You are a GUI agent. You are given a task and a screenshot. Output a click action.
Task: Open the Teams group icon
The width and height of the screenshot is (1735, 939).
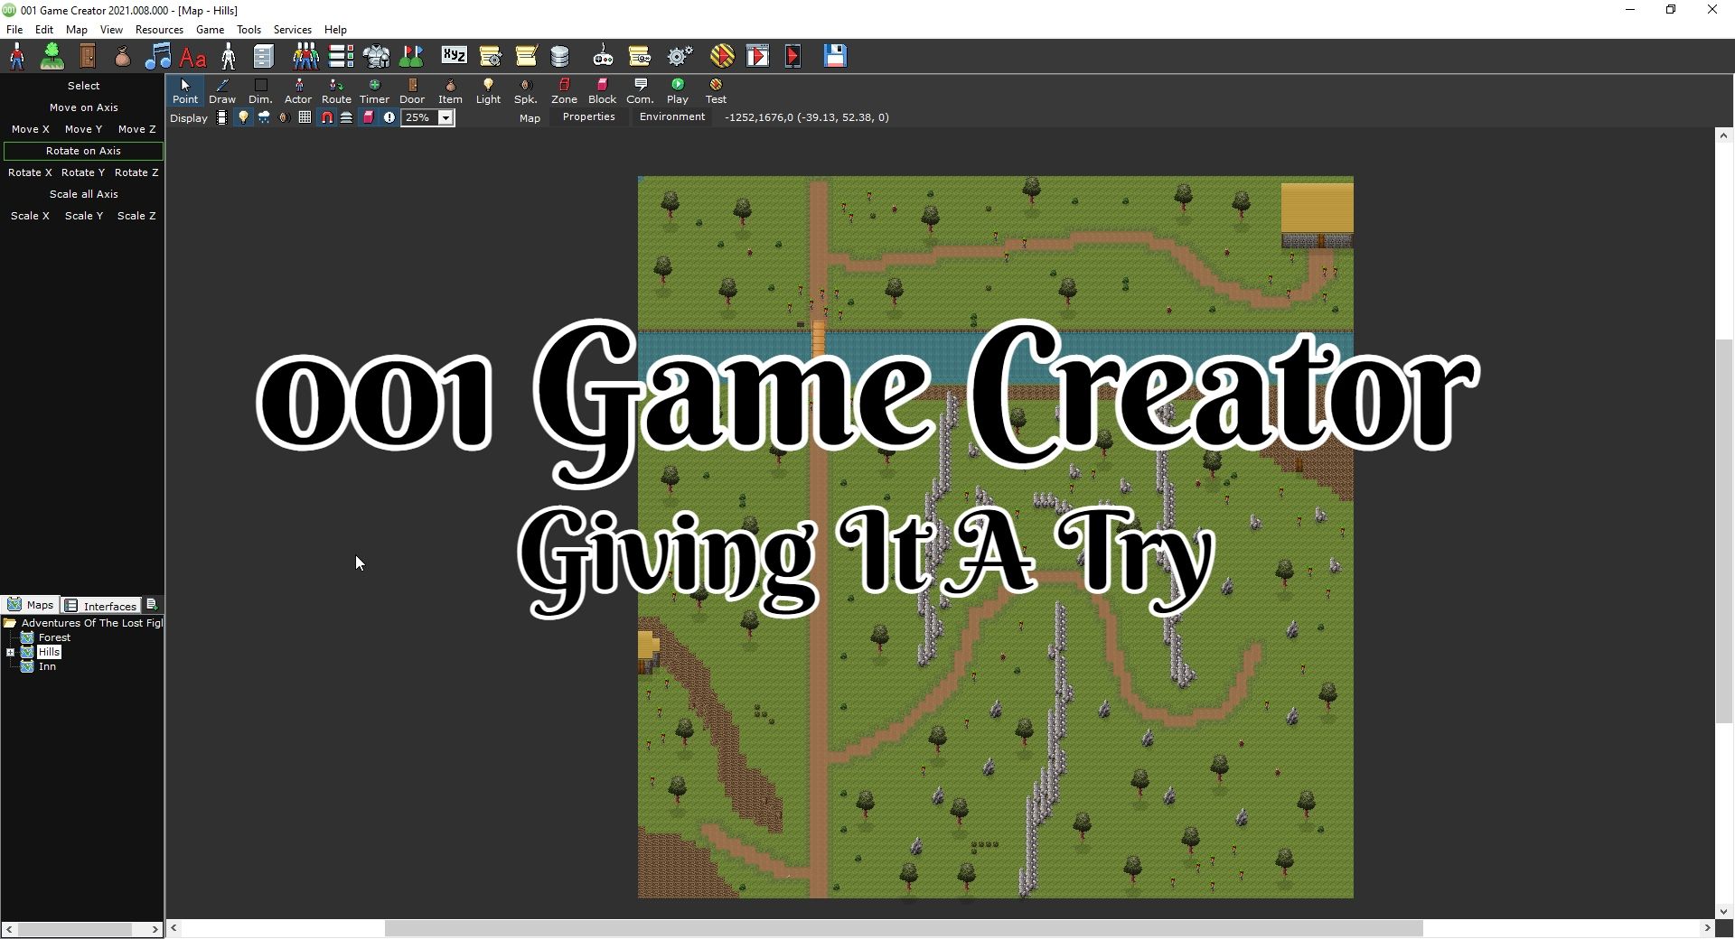pos(305,56)
